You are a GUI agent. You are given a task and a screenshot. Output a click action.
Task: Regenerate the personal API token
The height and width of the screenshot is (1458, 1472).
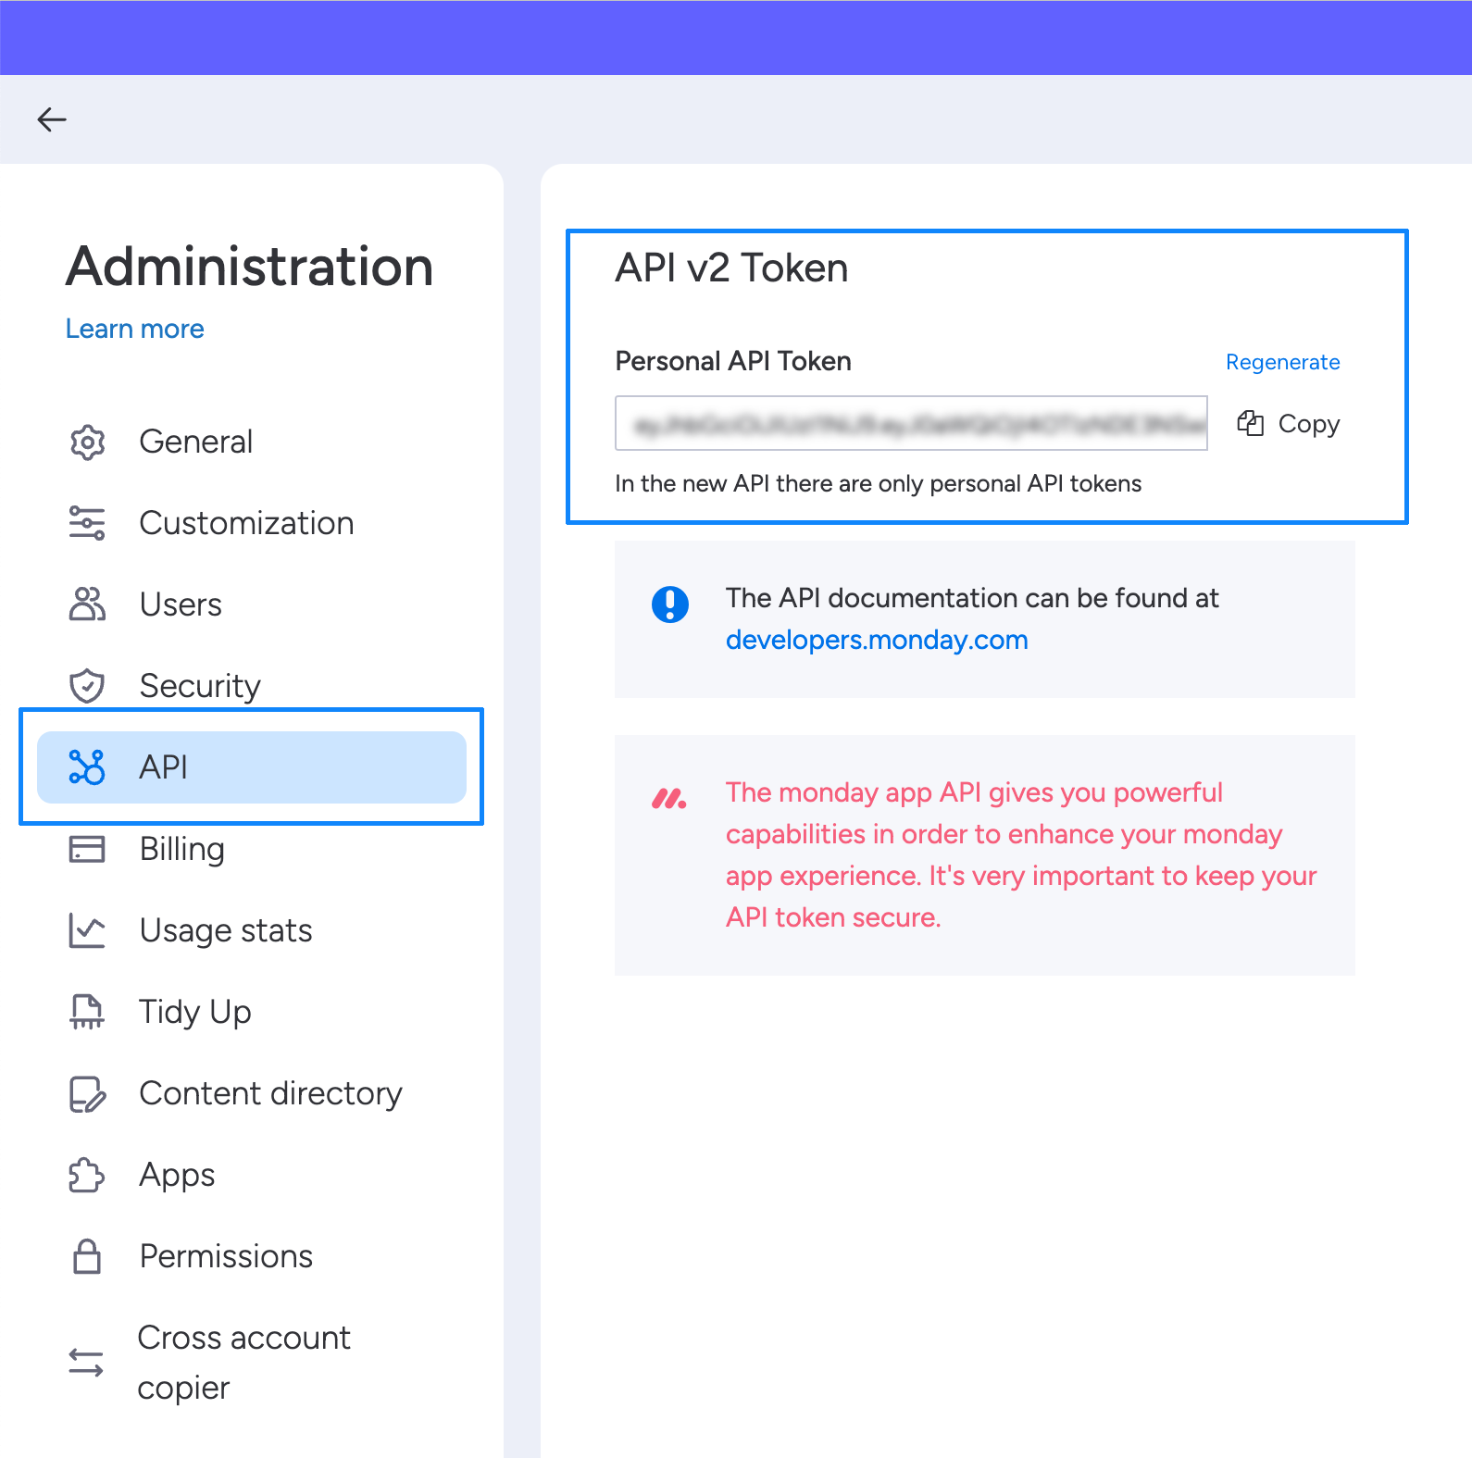point(1282,362)
